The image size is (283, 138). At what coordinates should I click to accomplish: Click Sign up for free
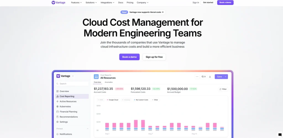point(154,57)
